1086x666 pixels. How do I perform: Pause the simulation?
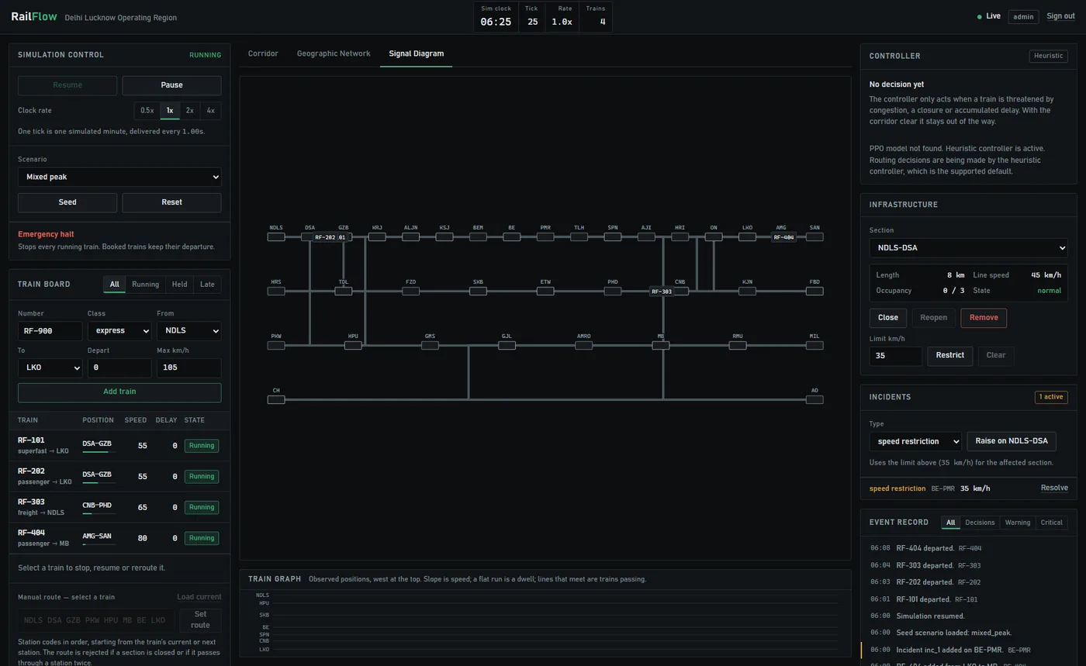171,85
